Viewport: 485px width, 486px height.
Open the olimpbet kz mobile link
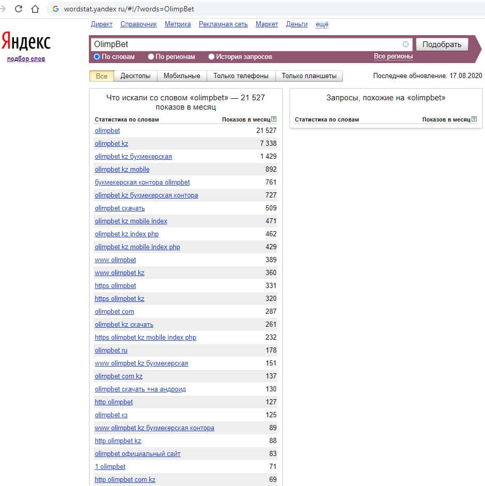[122, 170]
